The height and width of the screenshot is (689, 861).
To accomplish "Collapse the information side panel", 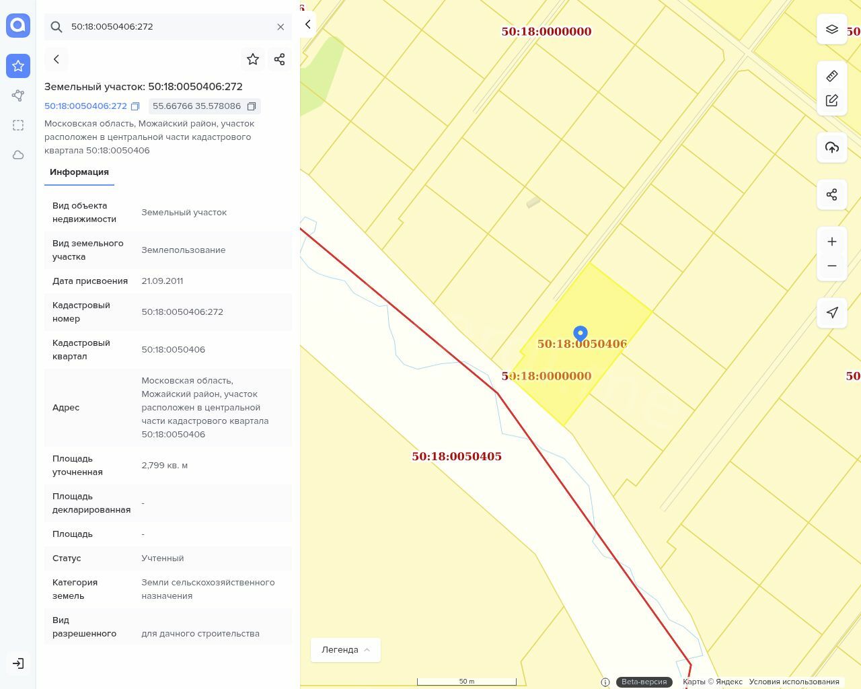I will coord(308,24).
